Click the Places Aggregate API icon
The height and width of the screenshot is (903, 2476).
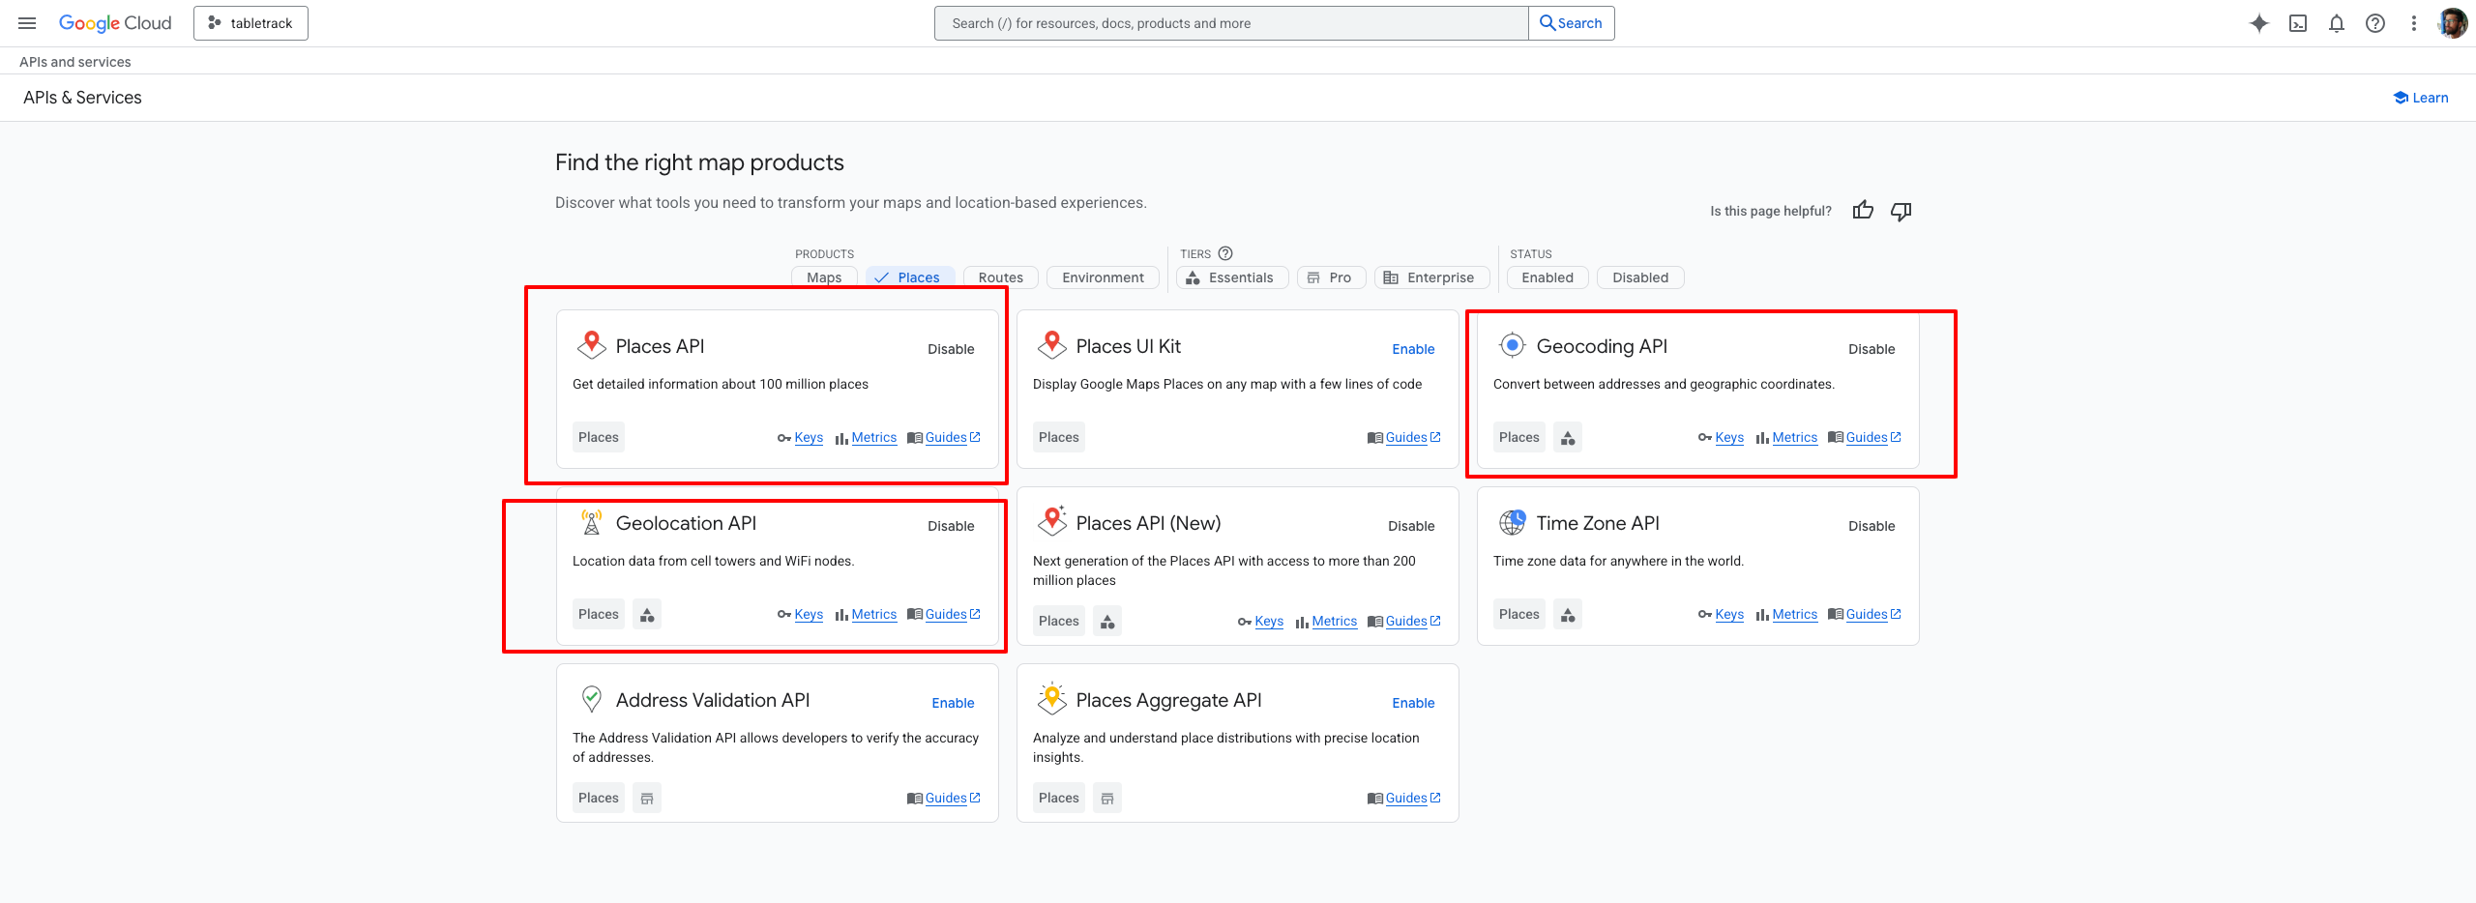(1051, 698)
